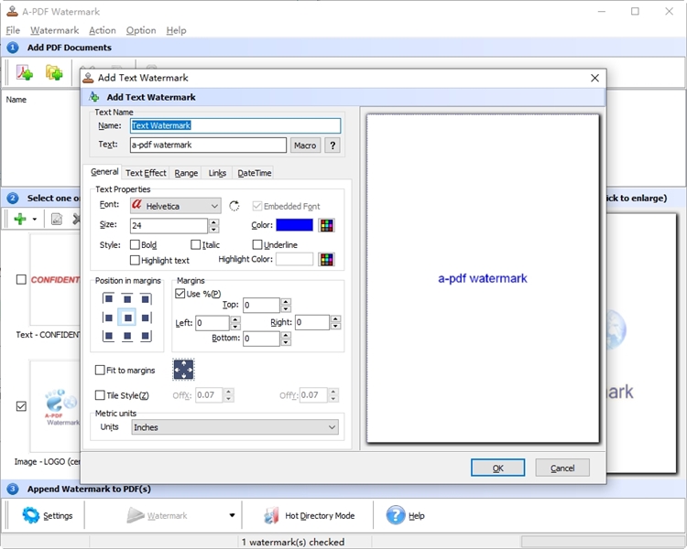The height and width of the screenshot is (549, 687).
Task: Open the highlight color palette picker
Action: click(326, 260)
